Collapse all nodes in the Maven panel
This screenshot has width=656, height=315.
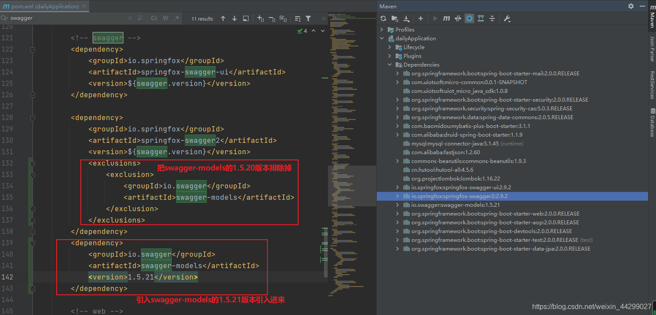tap(492, 18)
